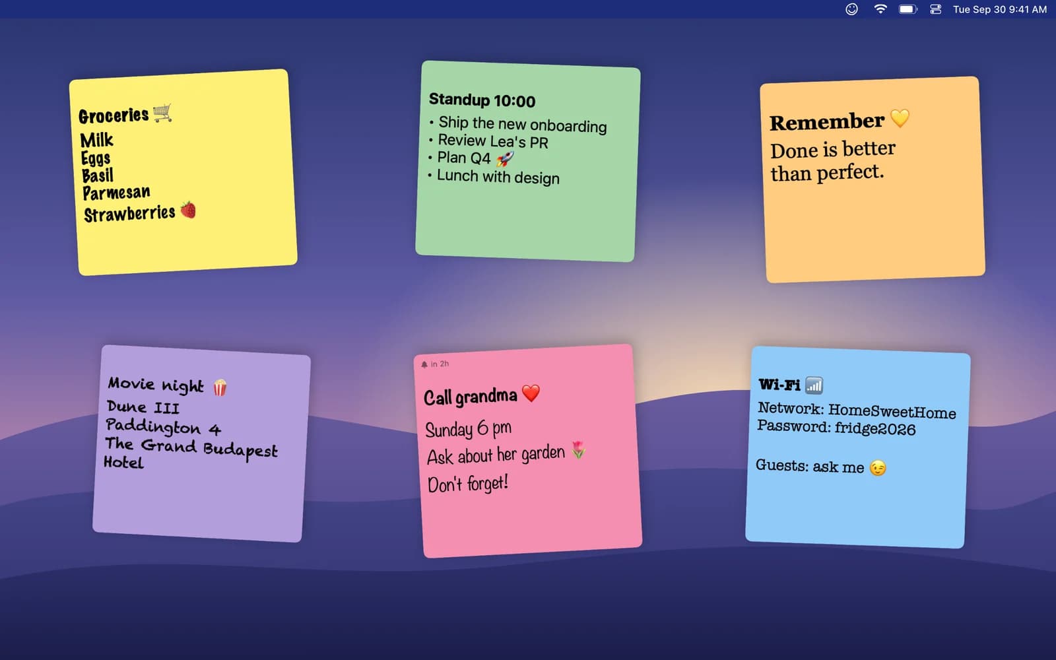
Task: Click the yellow heart beside Remember
Action: click(900, 118)
